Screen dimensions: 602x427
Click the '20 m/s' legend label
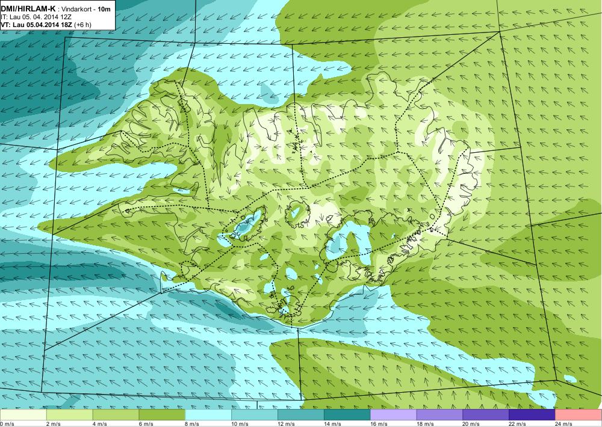tap(471, 424)
